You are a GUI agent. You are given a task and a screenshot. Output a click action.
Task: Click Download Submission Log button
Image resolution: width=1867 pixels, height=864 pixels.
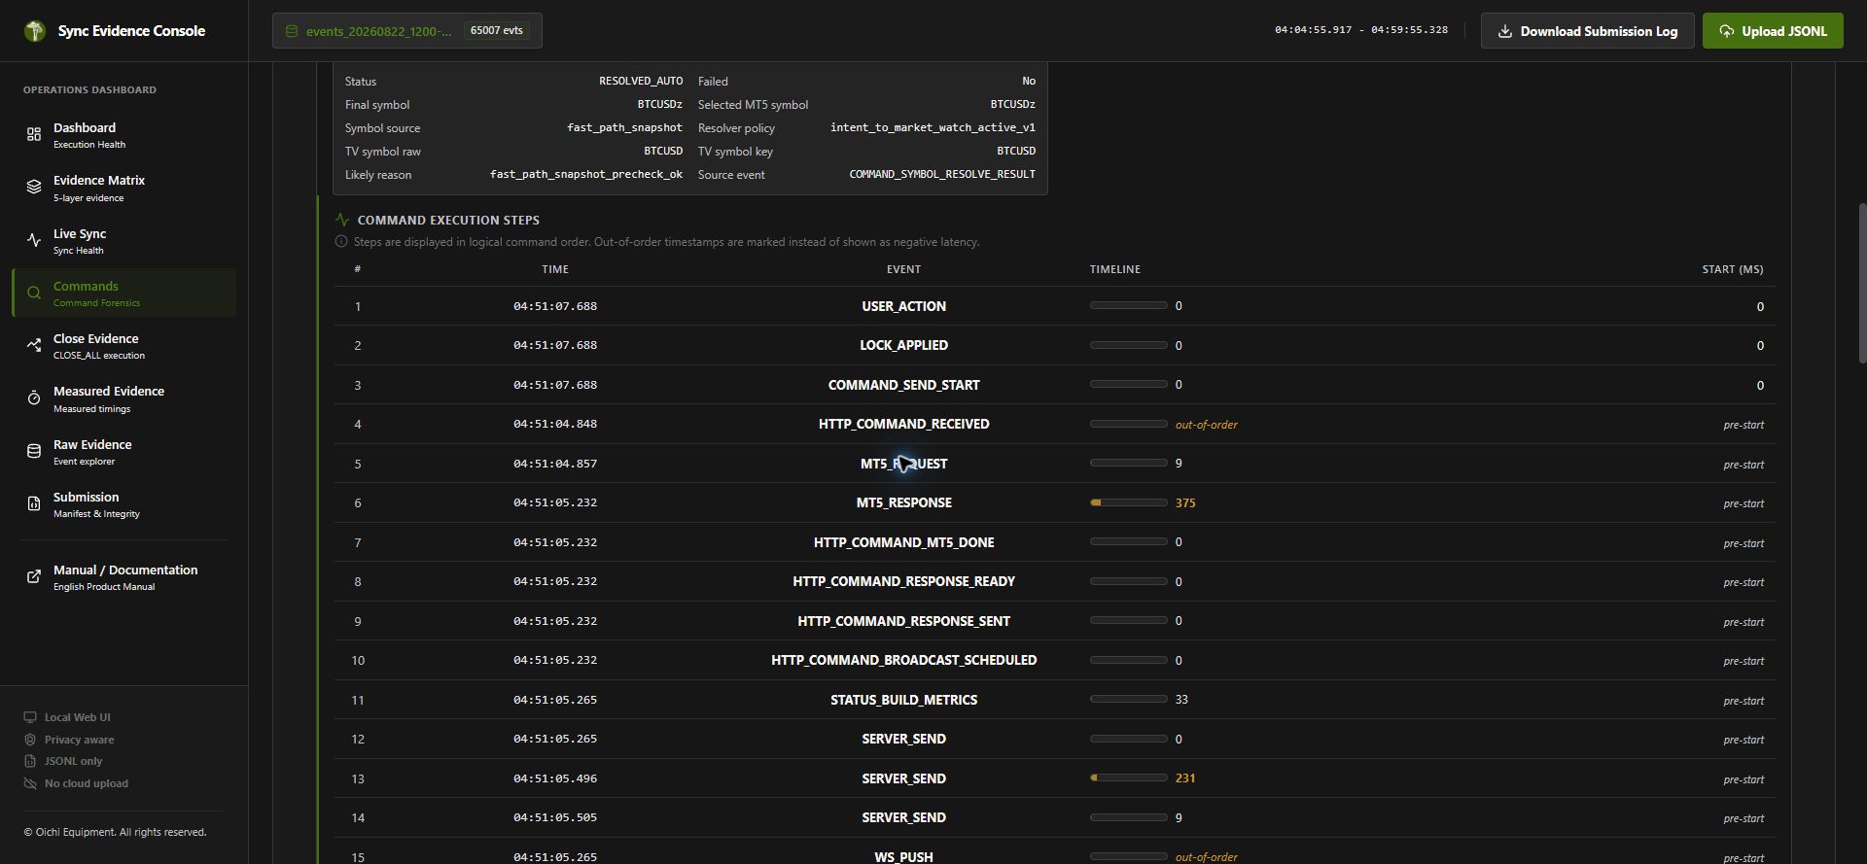point(1587,31)
